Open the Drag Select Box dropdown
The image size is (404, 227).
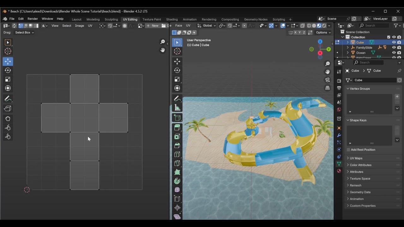[x=24, y=32]
